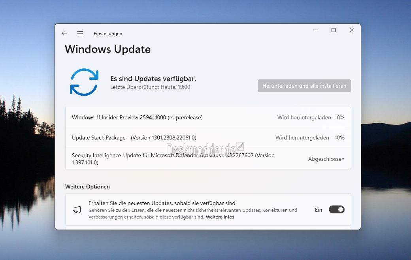Image resolution: width=411 pixels, height=260 pixels.
Task: Click the 'Abgeschlossen' status text
Action: [326, 159]
